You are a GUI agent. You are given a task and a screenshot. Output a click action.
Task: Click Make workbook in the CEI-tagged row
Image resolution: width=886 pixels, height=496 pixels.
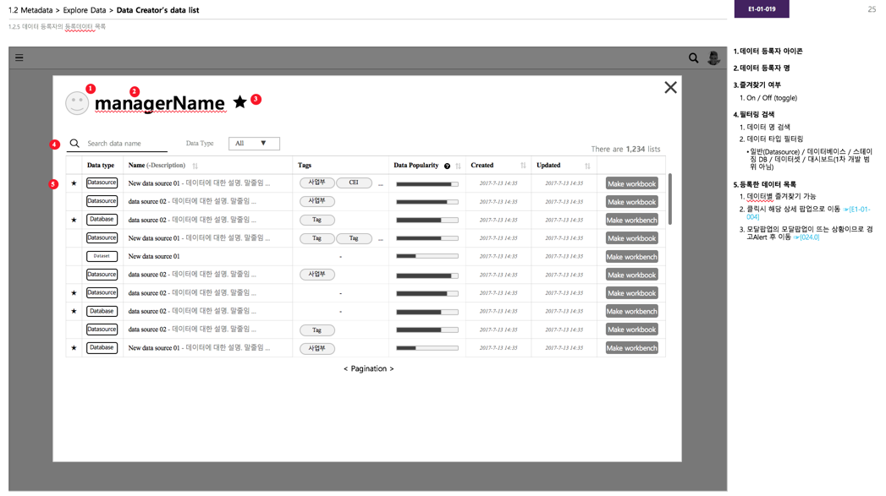(632, 184)
